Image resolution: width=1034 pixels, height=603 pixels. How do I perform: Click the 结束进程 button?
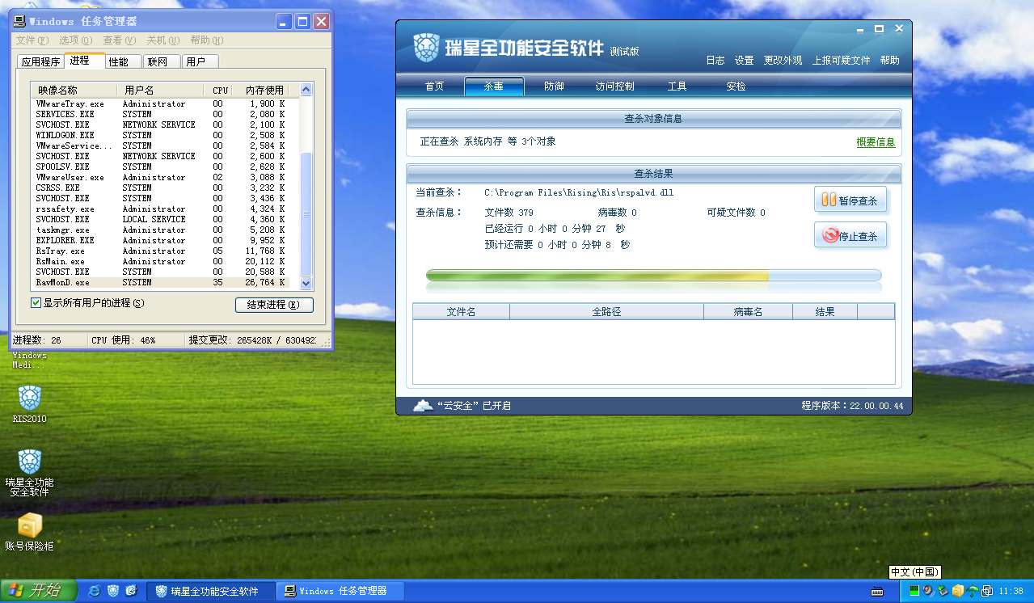pos(274,305)
